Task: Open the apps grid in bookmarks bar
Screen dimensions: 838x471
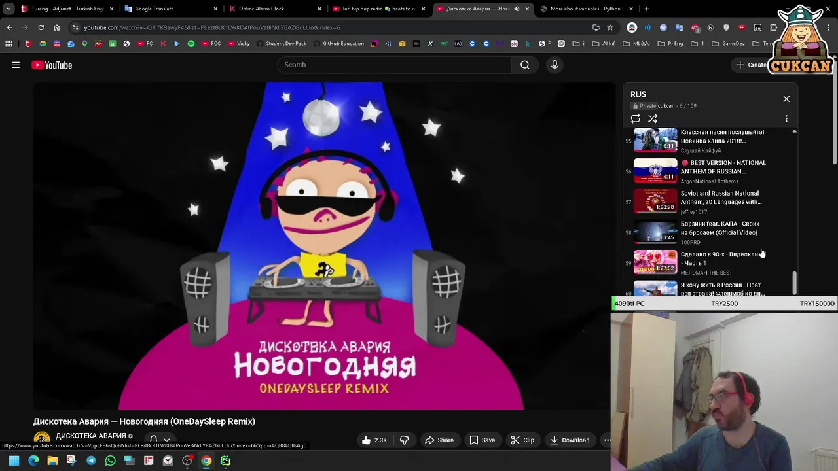Action: 9,44
